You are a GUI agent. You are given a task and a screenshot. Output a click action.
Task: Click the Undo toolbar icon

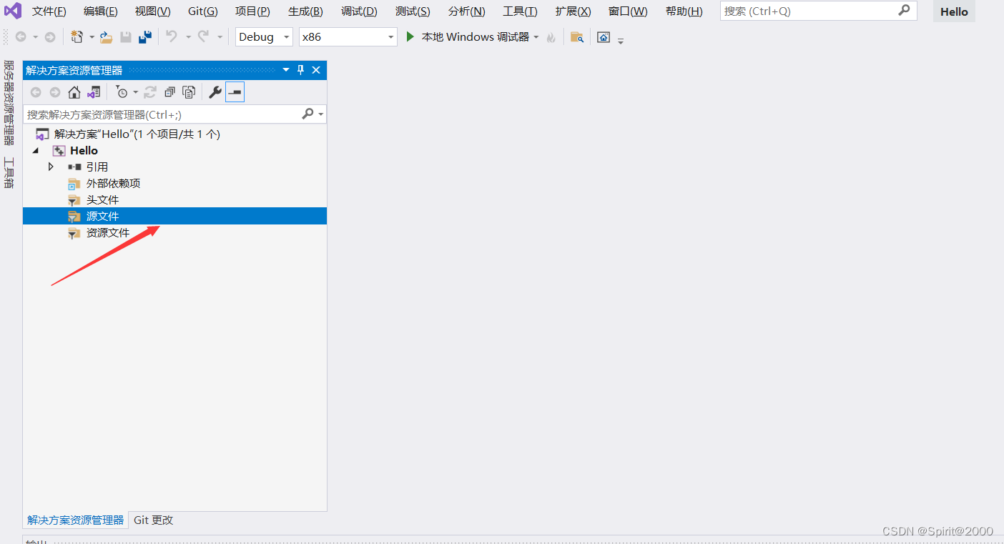[x=172, y=36]
